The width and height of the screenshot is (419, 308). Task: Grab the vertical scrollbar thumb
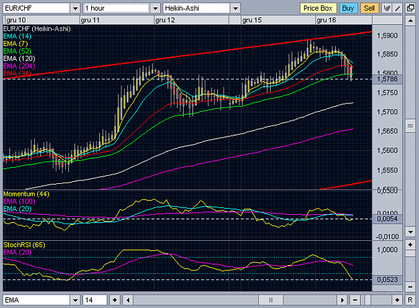coord(410,126)
